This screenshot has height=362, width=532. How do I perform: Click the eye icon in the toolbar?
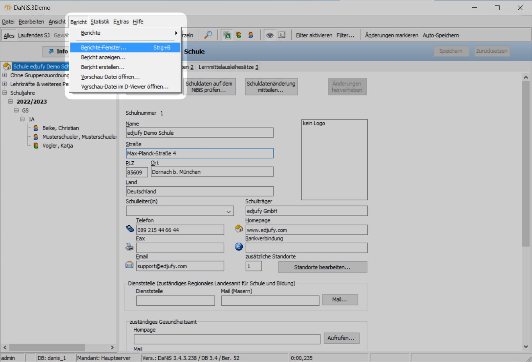coord(270,35)
